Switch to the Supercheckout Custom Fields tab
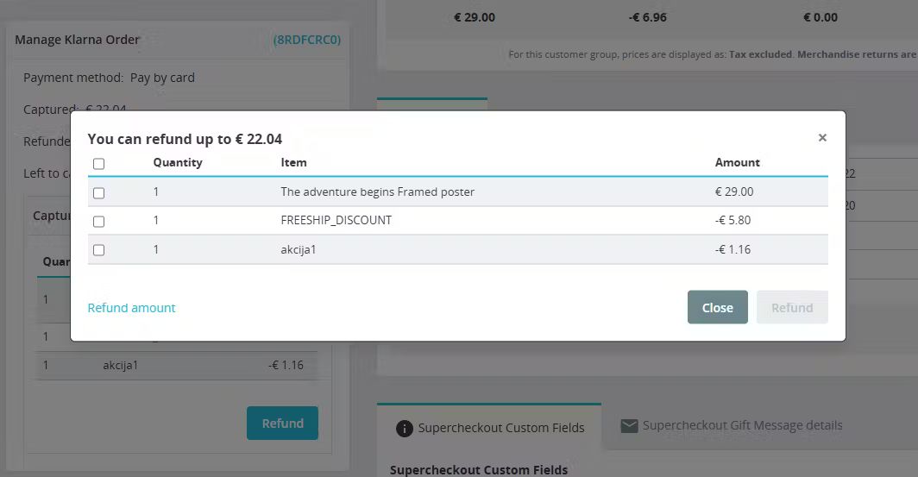The width and height of the screenshot is (918, 477). (489, 428)
